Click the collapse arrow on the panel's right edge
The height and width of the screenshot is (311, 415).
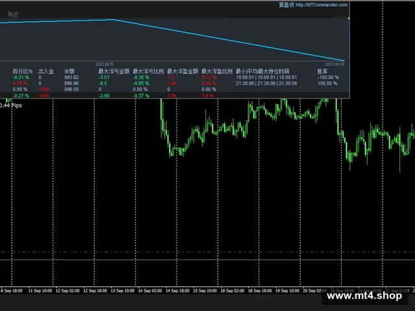pos(348,18)
